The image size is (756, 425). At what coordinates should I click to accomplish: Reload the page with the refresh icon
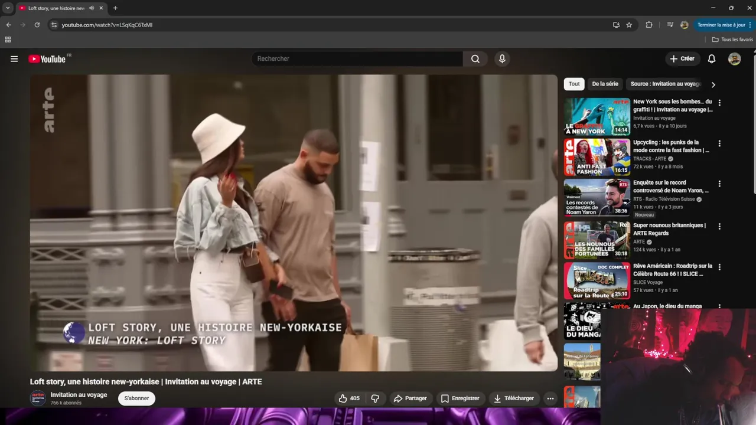pos(37,25)
